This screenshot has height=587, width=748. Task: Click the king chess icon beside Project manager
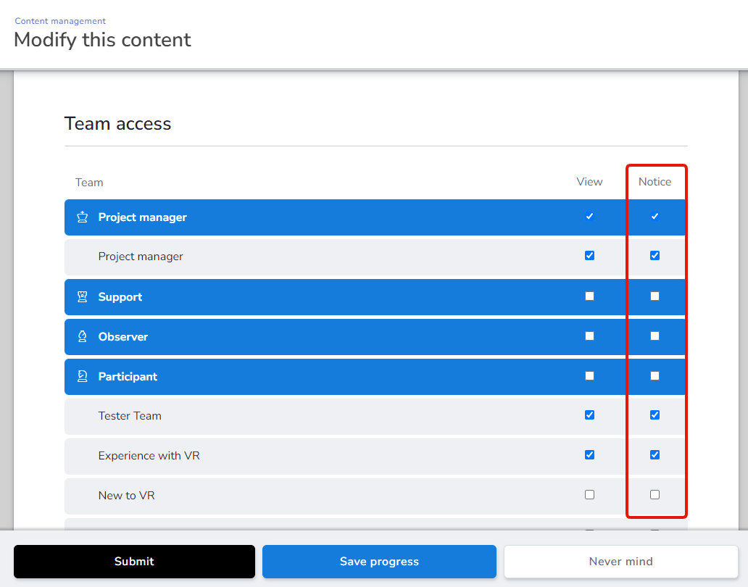click(x=83, y=217)
